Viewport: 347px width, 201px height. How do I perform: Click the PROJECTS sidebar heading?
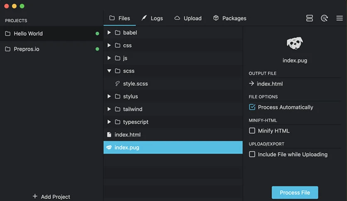tap(16, 21)
